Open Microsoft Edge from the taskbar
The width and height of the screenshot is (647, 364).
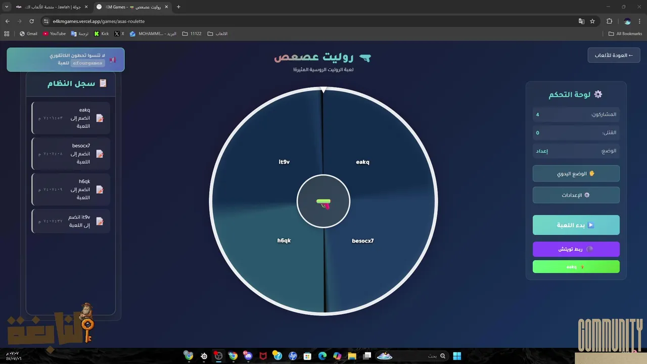click(x=322, y=356)
